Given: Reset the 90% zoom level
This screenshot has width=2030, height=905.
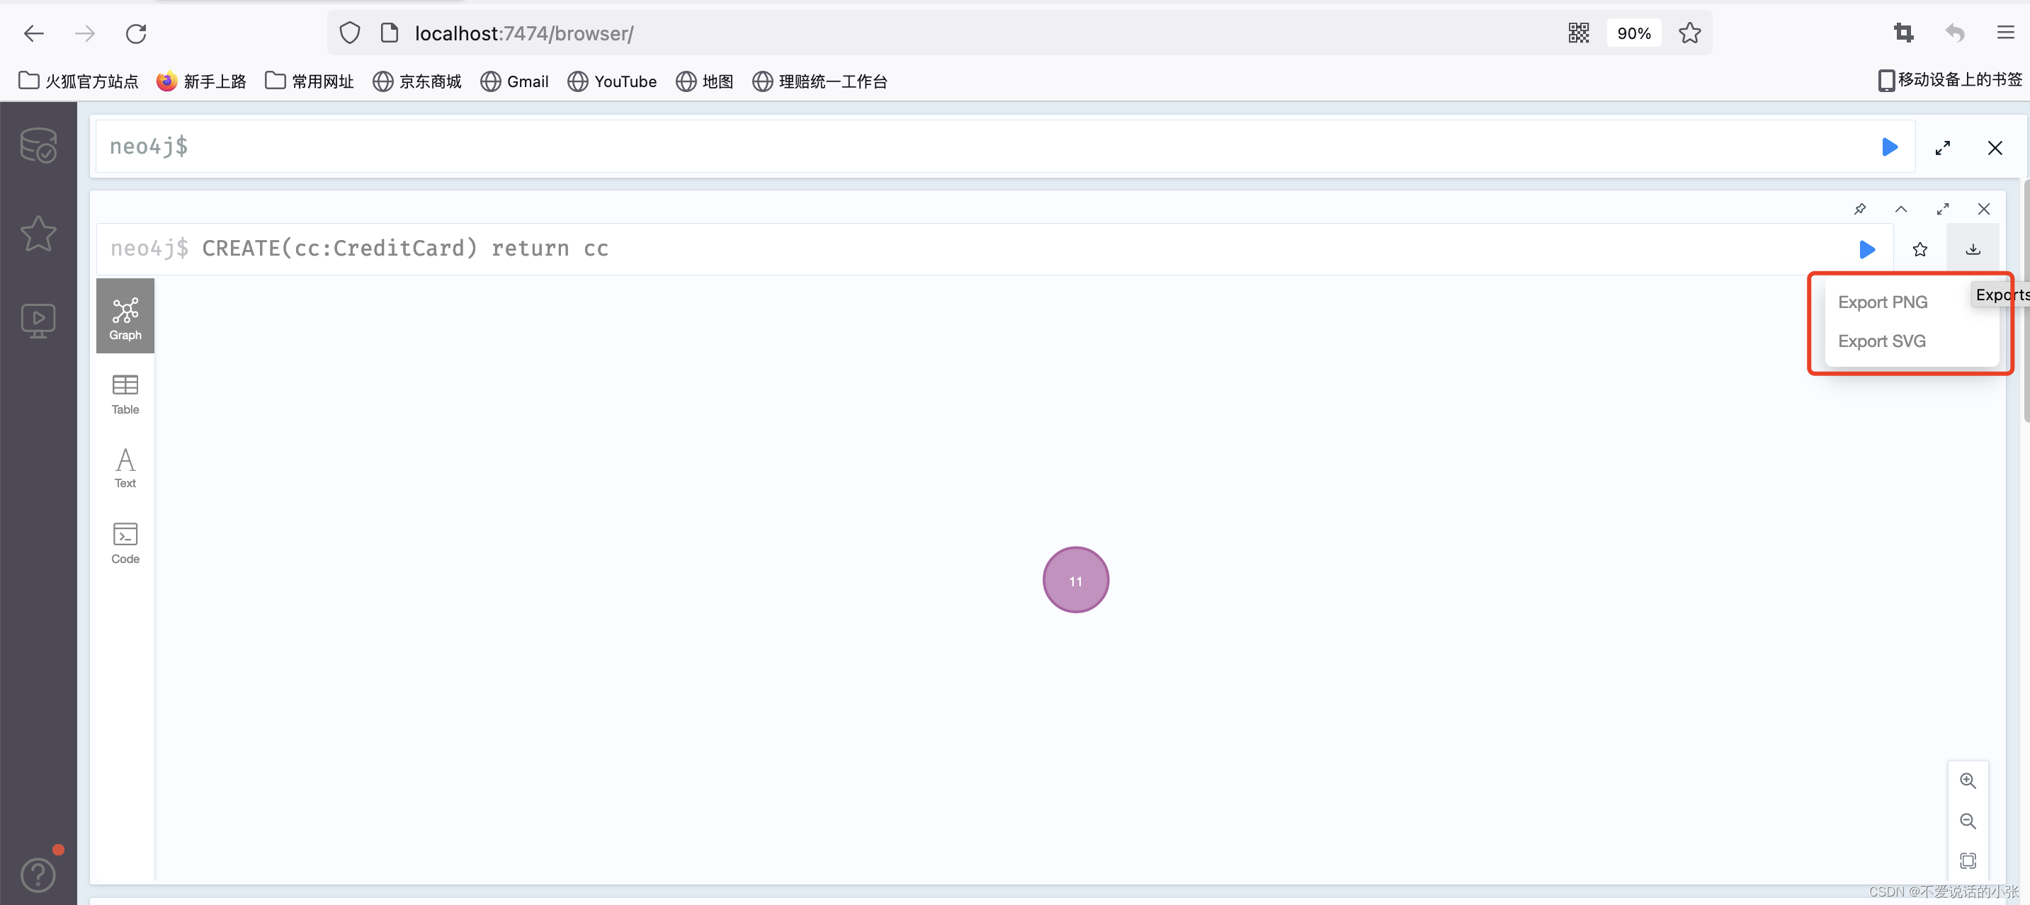Looking at the screenshot, I should 1633,33.
